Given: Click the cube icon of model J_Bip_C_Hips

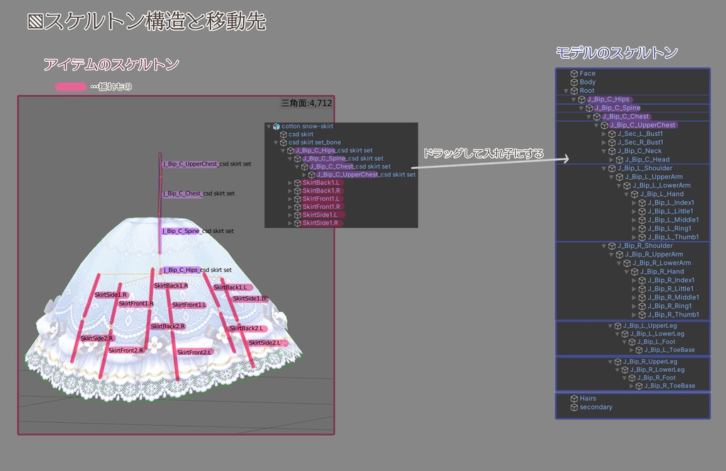Looking at the screenshot, I should tap(581, 99).
